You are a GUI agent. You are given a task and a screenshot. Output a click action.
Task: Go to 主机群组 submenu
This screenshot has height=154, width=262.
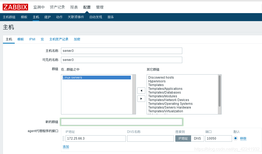point(9,17)
